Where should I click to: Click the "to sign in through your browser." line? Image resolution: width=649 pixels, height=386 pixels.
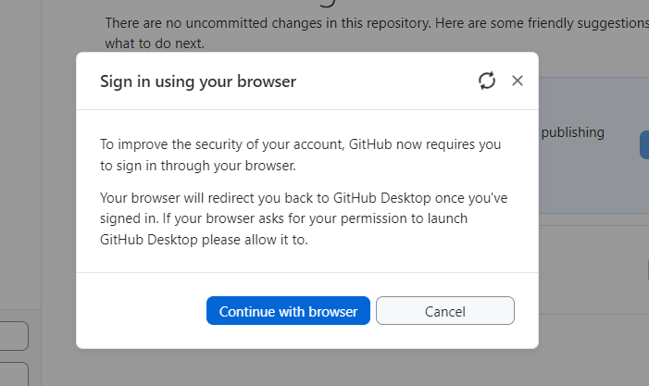[198, 166]
